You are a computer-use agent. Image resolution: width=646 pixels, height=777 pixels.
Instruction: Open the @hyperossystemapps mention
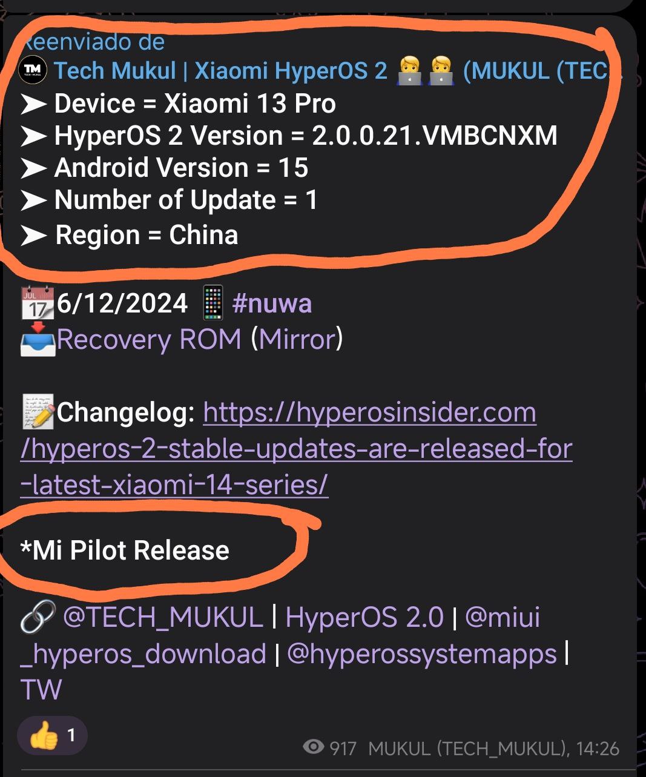421,654
